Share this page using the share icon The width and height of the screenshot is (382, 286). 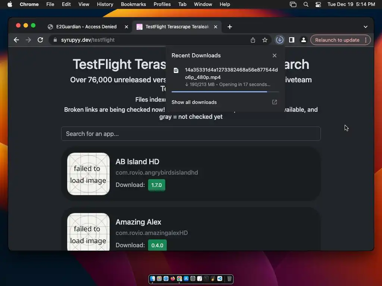253,40
